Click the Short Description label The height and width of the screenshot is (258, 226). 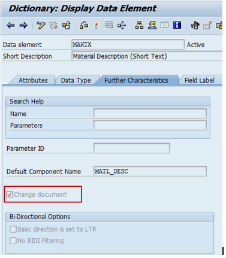point(28,56)
